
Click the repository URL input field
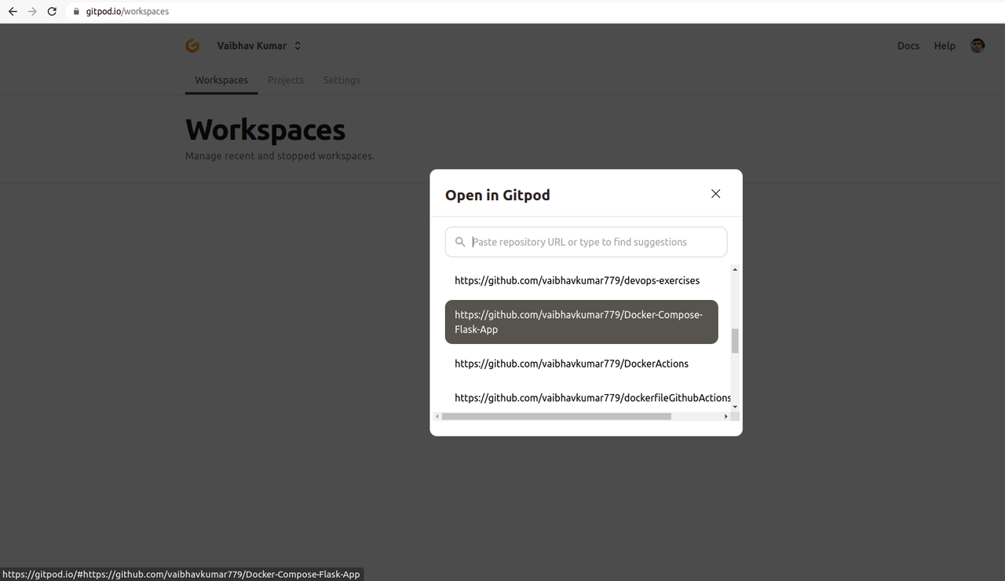586,242
